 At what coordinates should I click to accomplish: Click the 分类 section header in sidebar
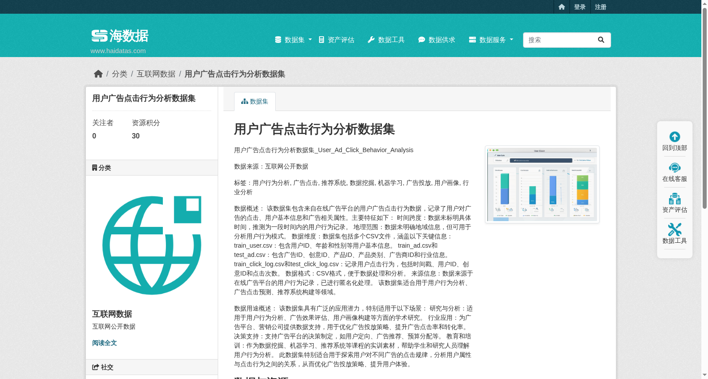click(x=152, y=168)
